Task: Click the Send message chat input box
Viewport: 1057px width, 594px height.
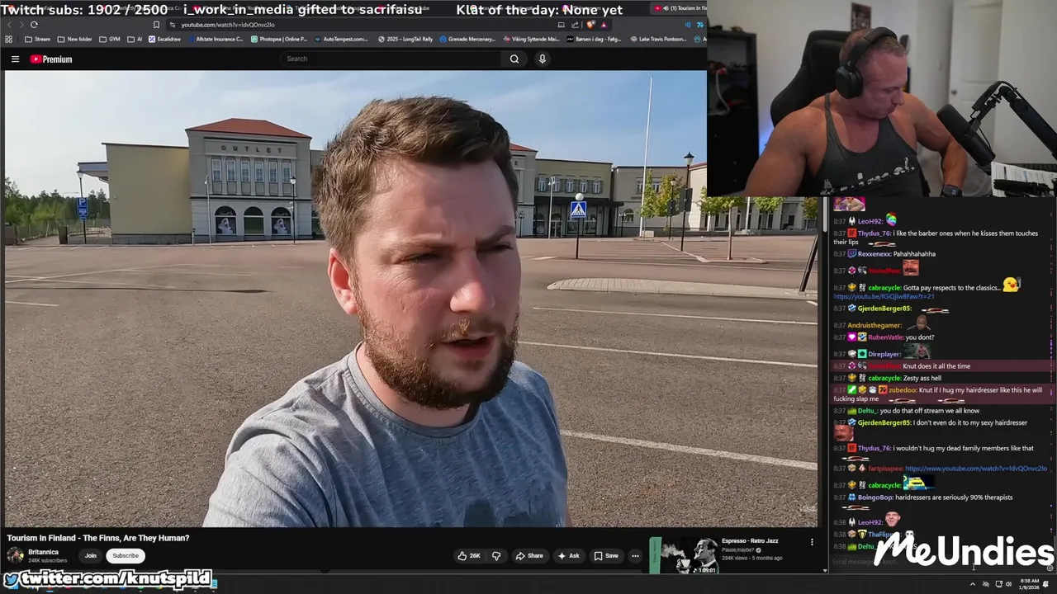Action: pos(937,562)
